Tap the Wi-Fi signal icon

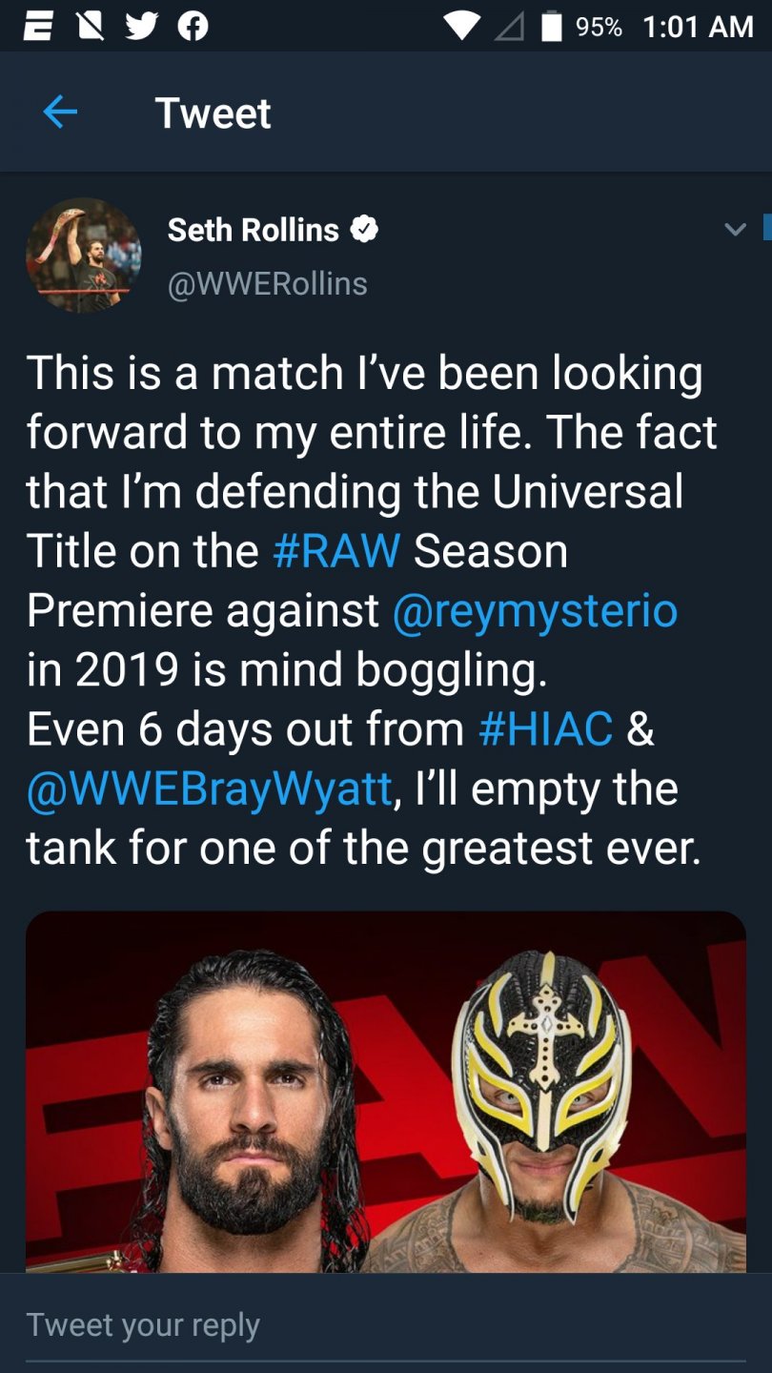[462, 26]
